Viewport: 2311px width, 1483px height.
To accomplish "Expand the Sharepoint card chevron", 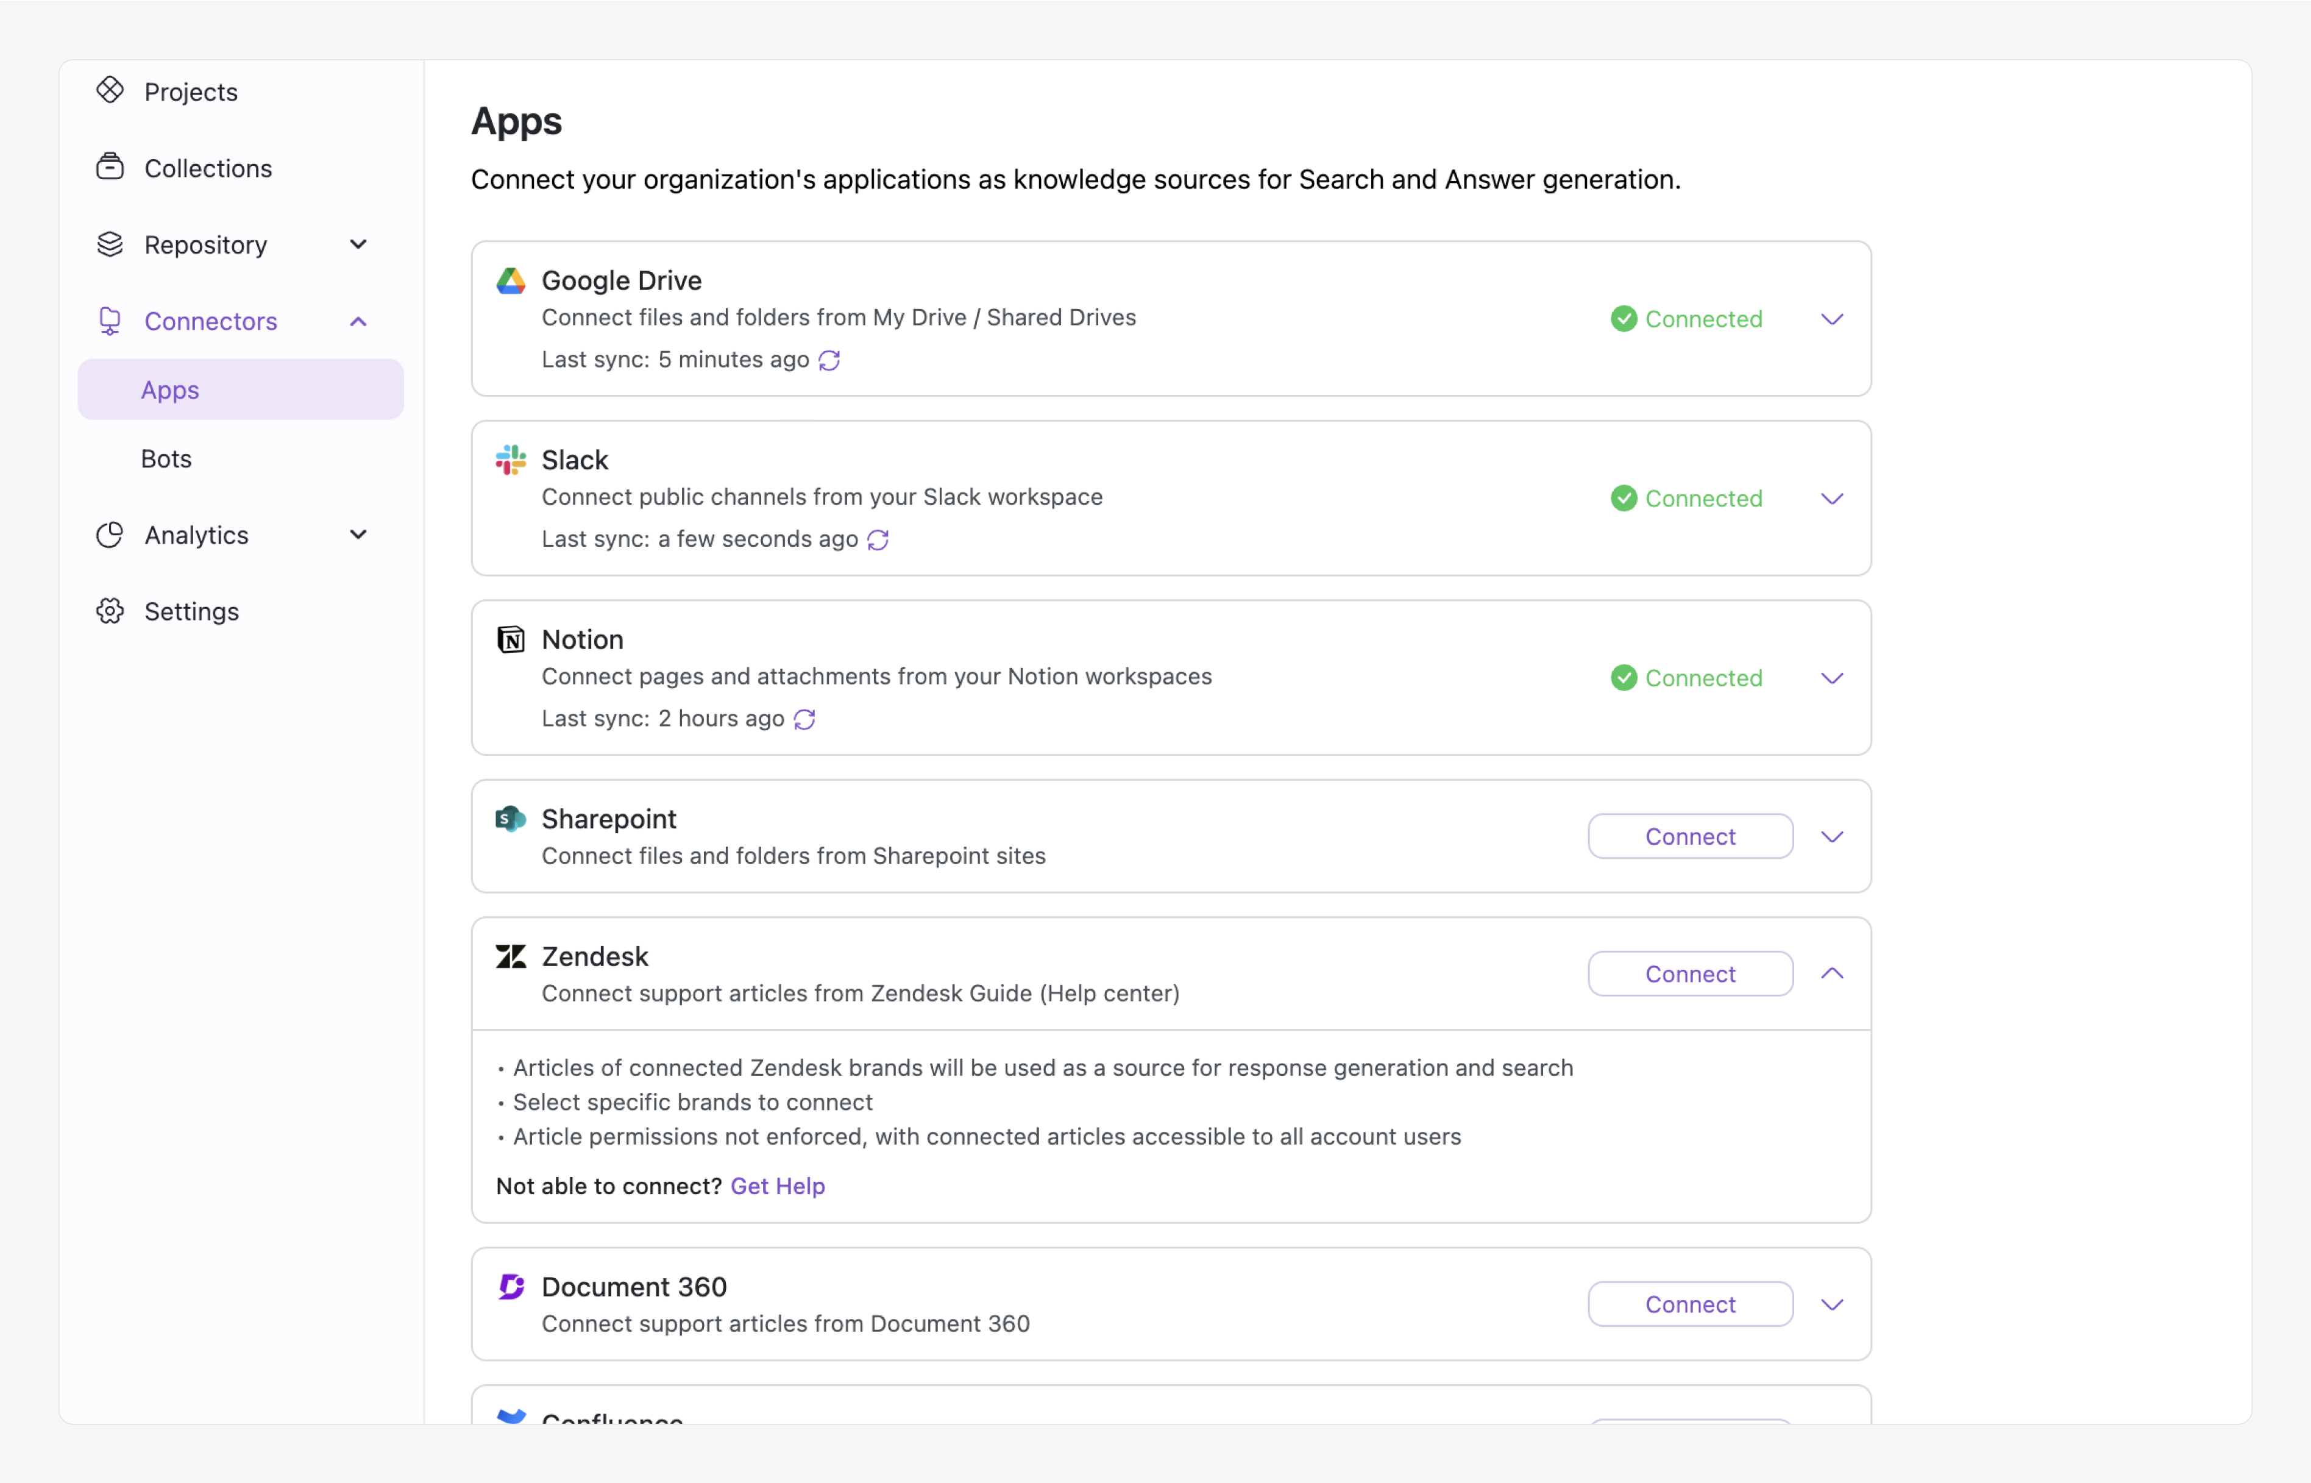I will point(1831,837).
